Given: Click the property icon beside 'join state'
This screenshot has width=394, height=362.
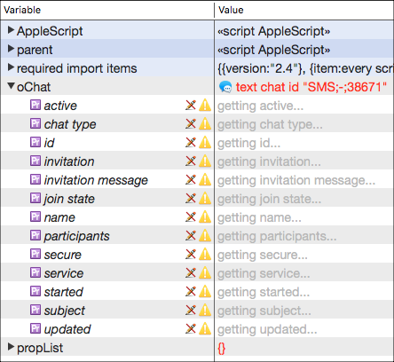Looking at the screenshot, I should 35,198.
